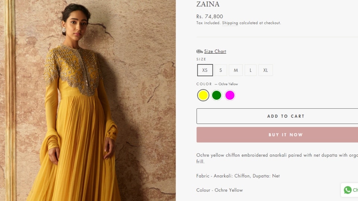Select the yellow color swatch
This screenshot has width=358, height=201.
tap(203, 95)
